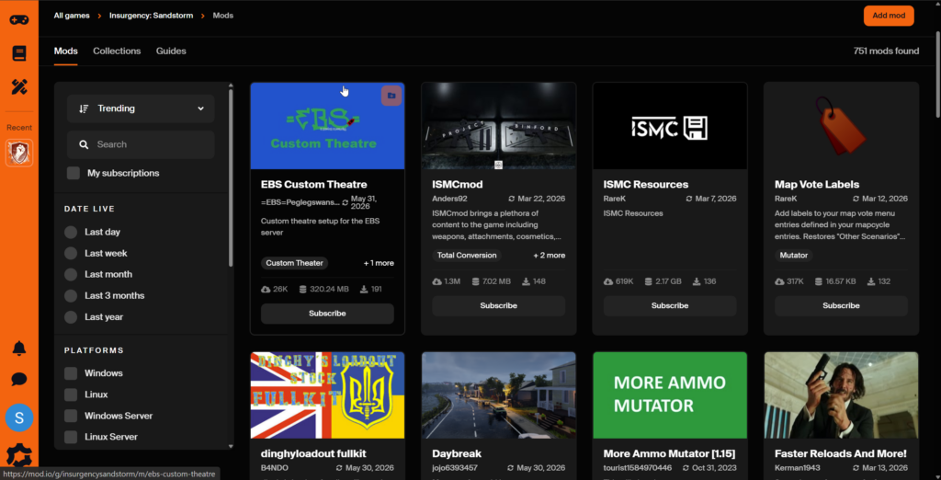Click the file size icon on ISMC Resources card
This screenshot has width=941, height=480.
tap(648, 281)
